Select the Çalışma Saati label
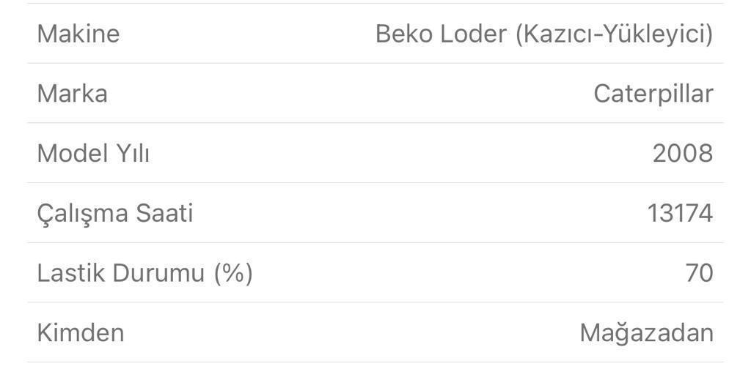This screenshot has height=377, width=751. [x=115, y=214]
